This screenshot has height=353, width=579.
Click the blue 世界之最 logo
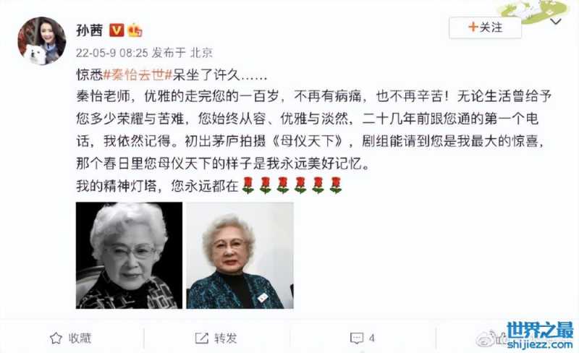tap(540, 330)
